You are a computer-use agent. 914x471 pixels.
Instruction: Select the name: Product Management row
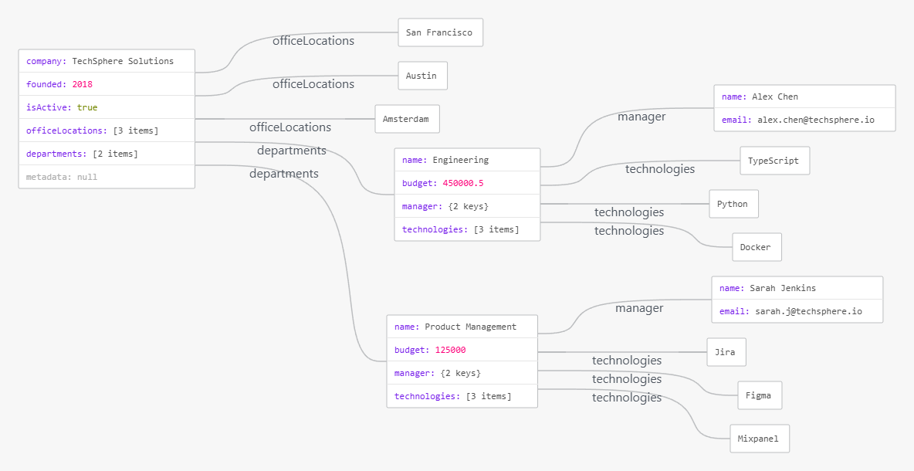click(462, 327)
